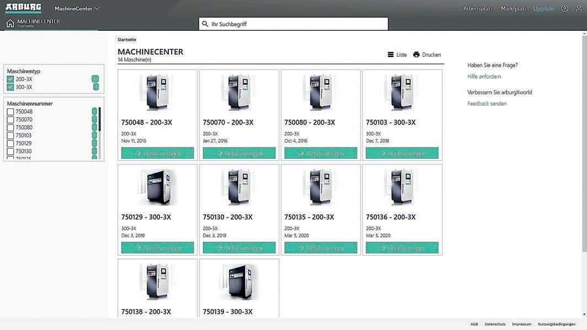Open the MachineCenter dropdown menu
587x330 pixels.
[x=77, y=9]
